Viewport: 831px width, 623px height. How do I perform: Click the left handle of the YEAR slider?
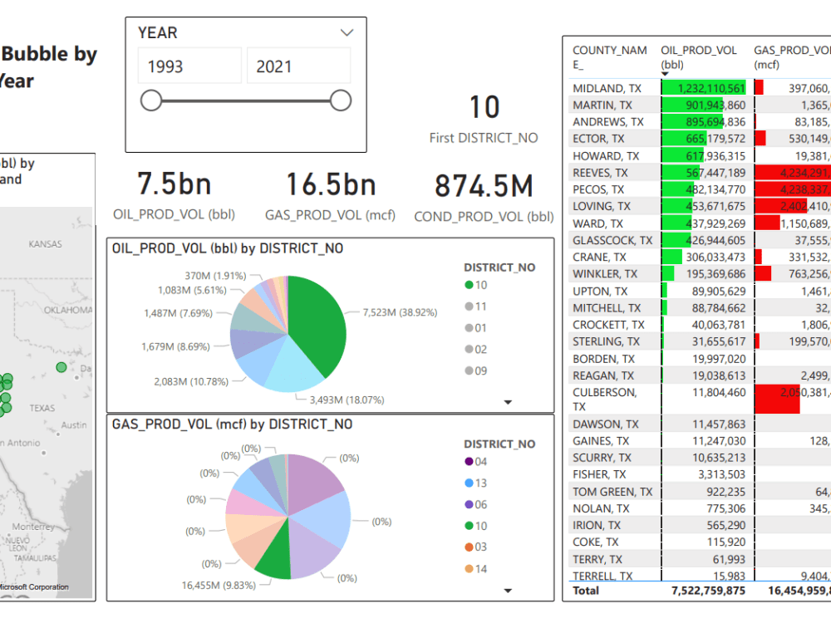[152, 100]
